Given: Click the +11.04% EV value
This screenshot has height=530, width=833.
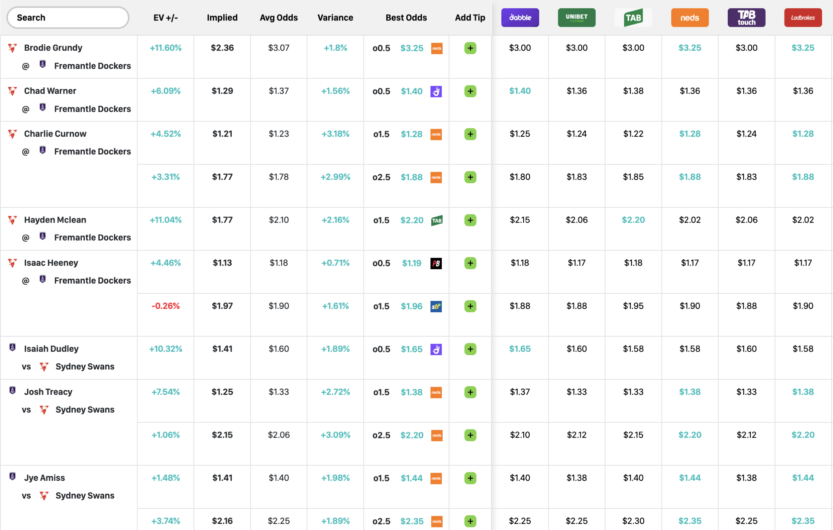Looking at the screenshot, I should (165, 220).
